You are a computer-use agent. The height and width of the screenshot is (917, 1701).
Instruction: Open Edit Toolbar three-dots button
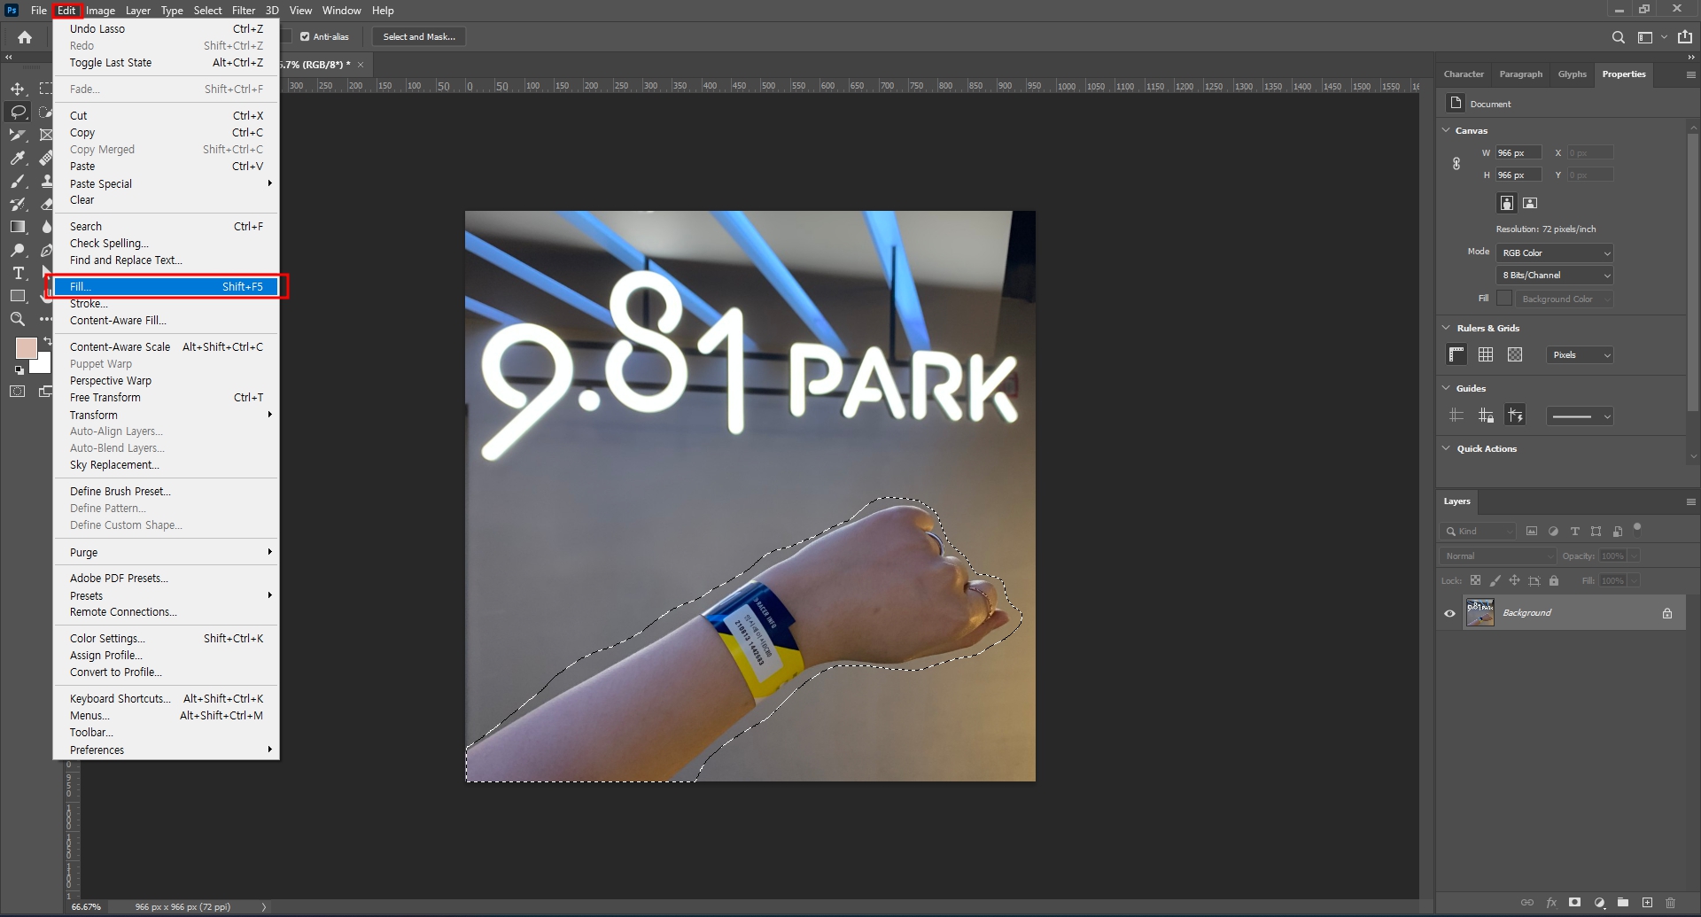[45, 319]
